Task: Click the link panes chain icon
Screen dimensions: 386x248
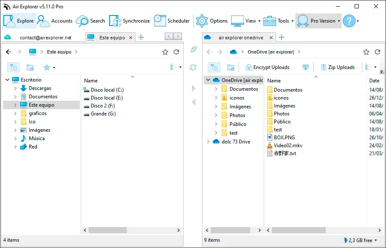Action: pos(194,49)
